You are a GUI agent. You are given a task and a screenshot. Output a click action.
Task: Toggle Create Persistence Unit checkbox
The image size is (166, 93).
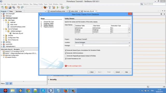(x=66, y=59)
